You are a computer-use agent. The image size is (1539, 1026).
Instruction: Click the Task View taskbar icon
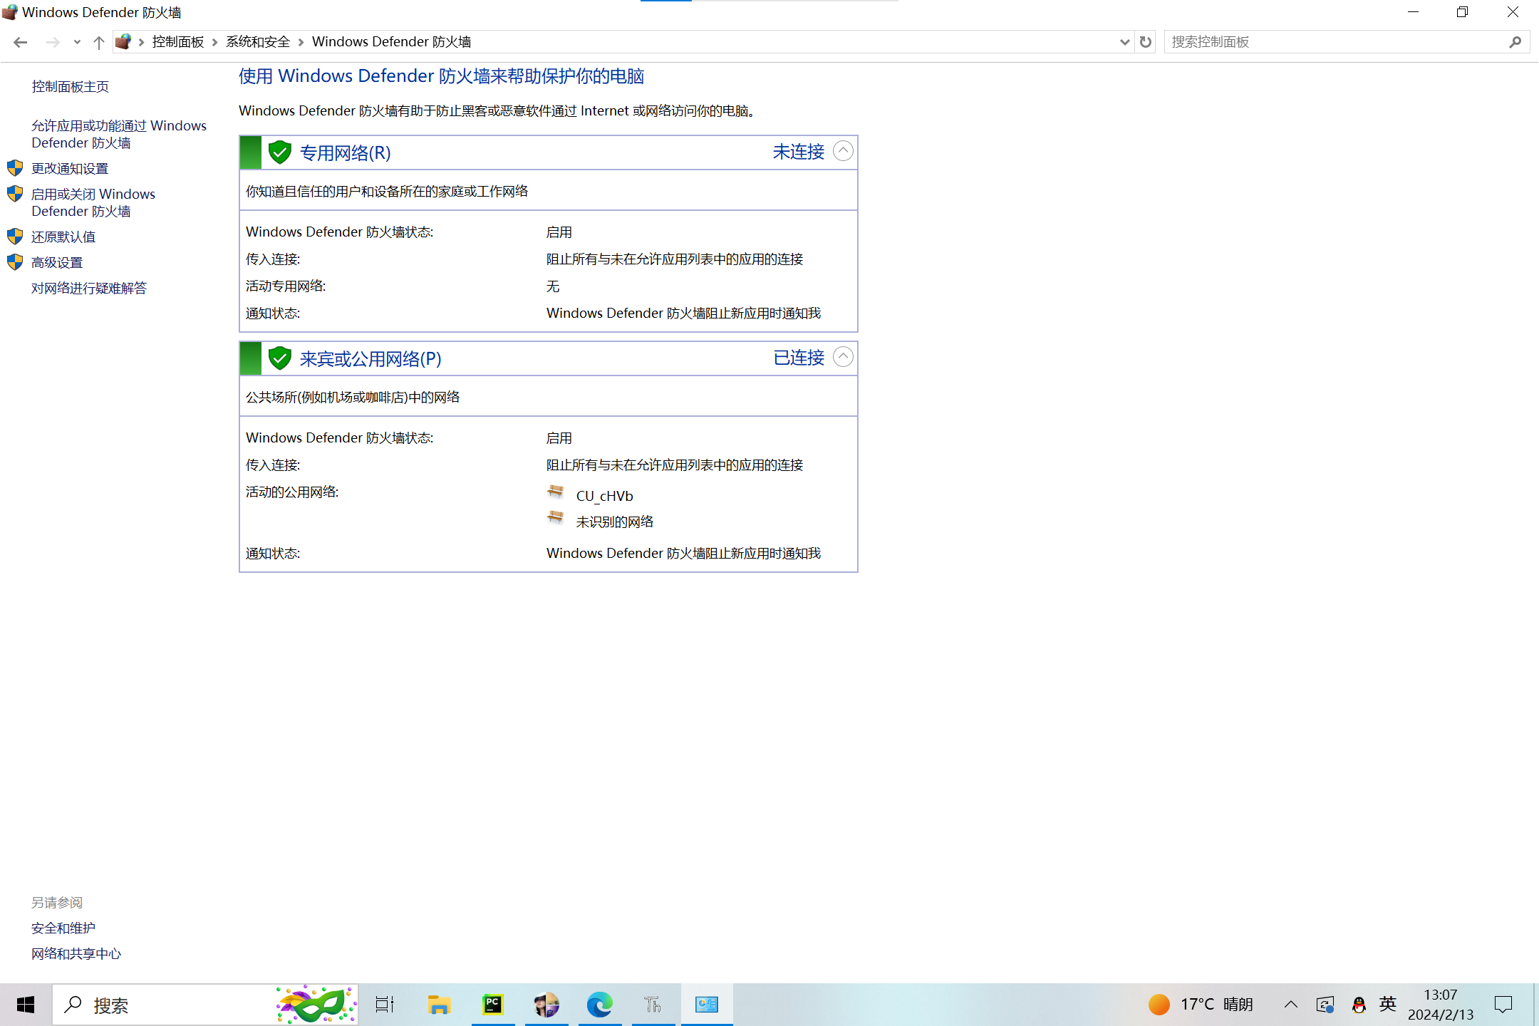(385, 1005)
